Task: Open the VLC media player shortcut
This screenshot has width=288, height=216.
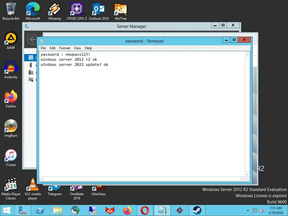Action: click(33, 189)
